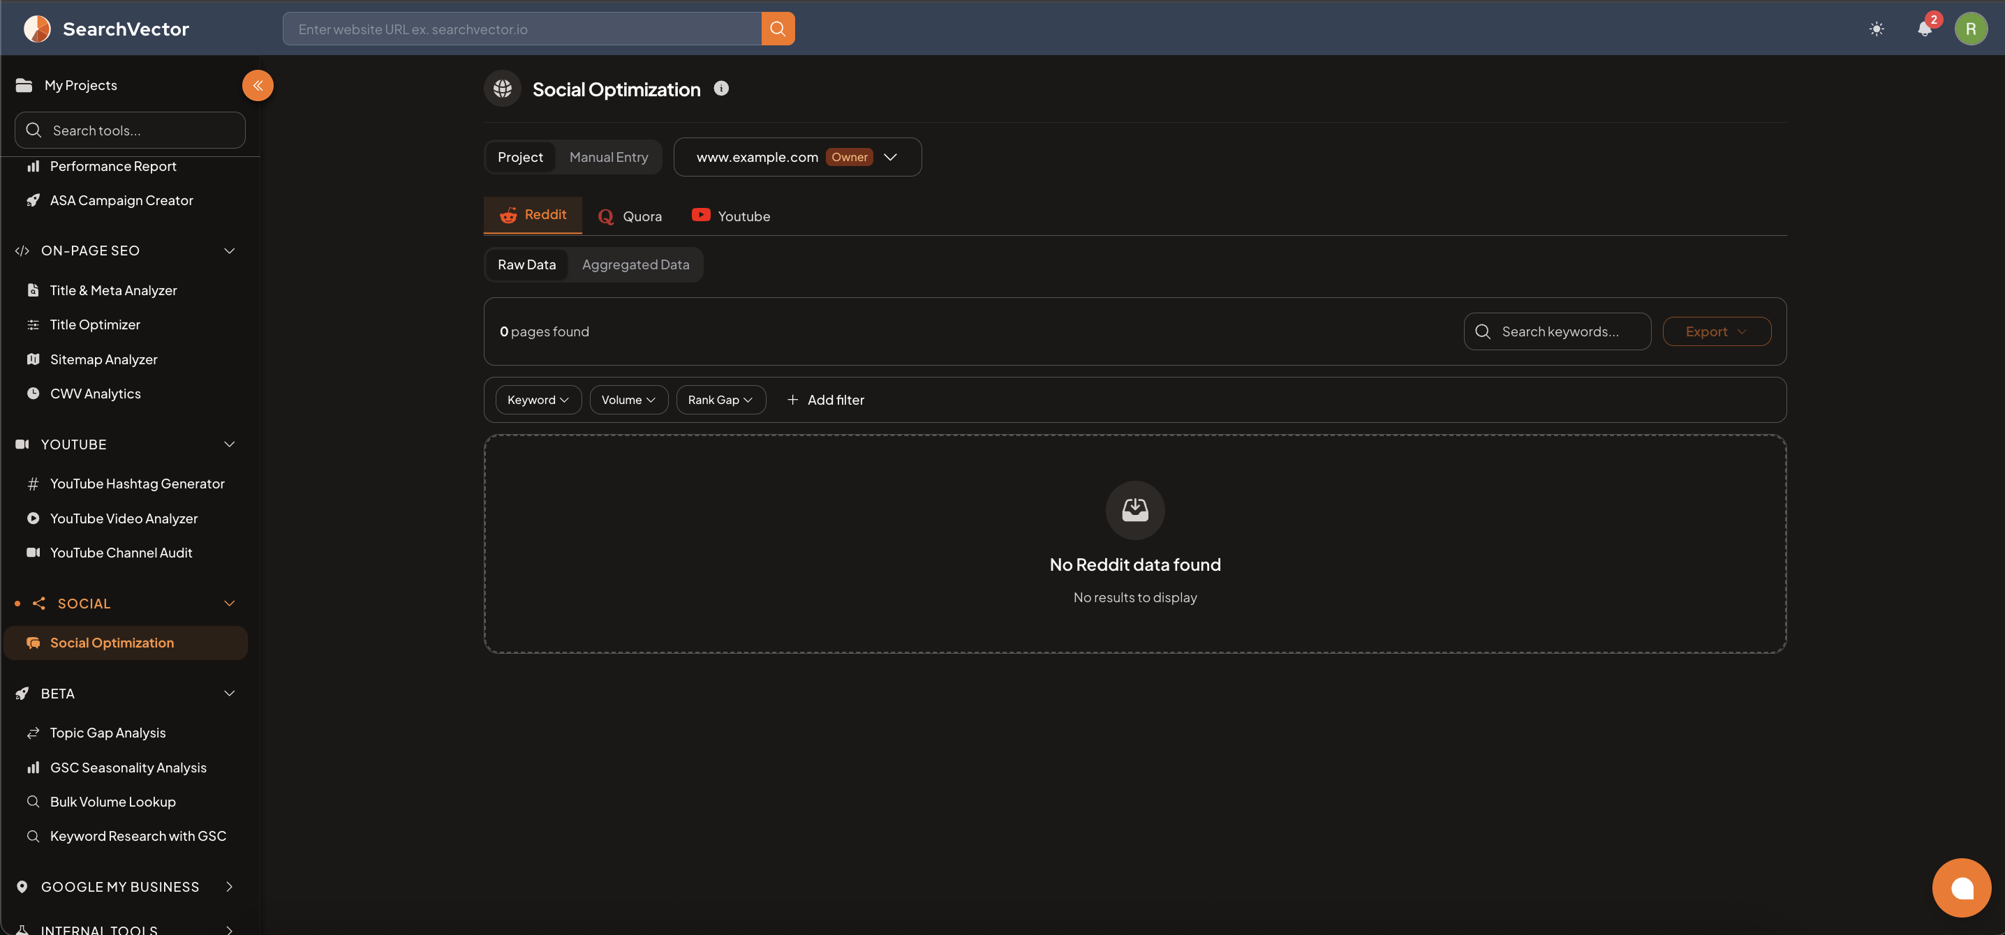2005x935 pixels.
Task: Click the YouTube Video Analyzer play icon
Action: tap(34, 518)
